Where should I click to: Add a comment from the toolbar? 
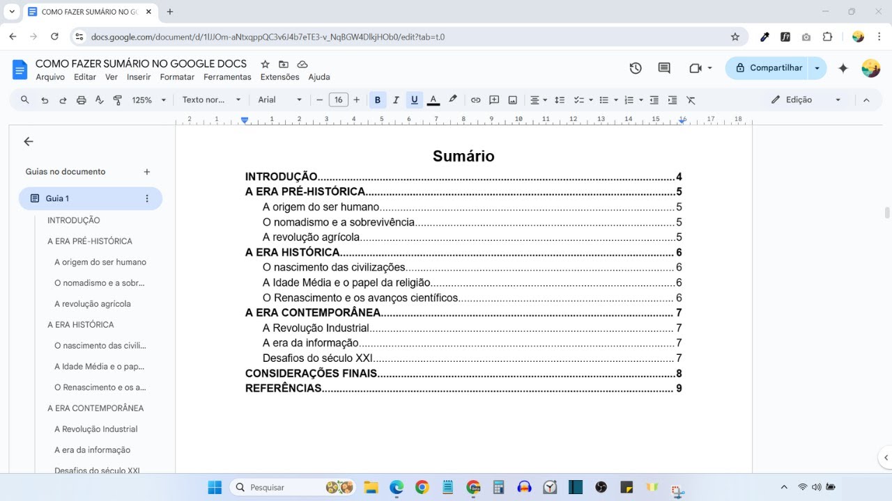494,100
